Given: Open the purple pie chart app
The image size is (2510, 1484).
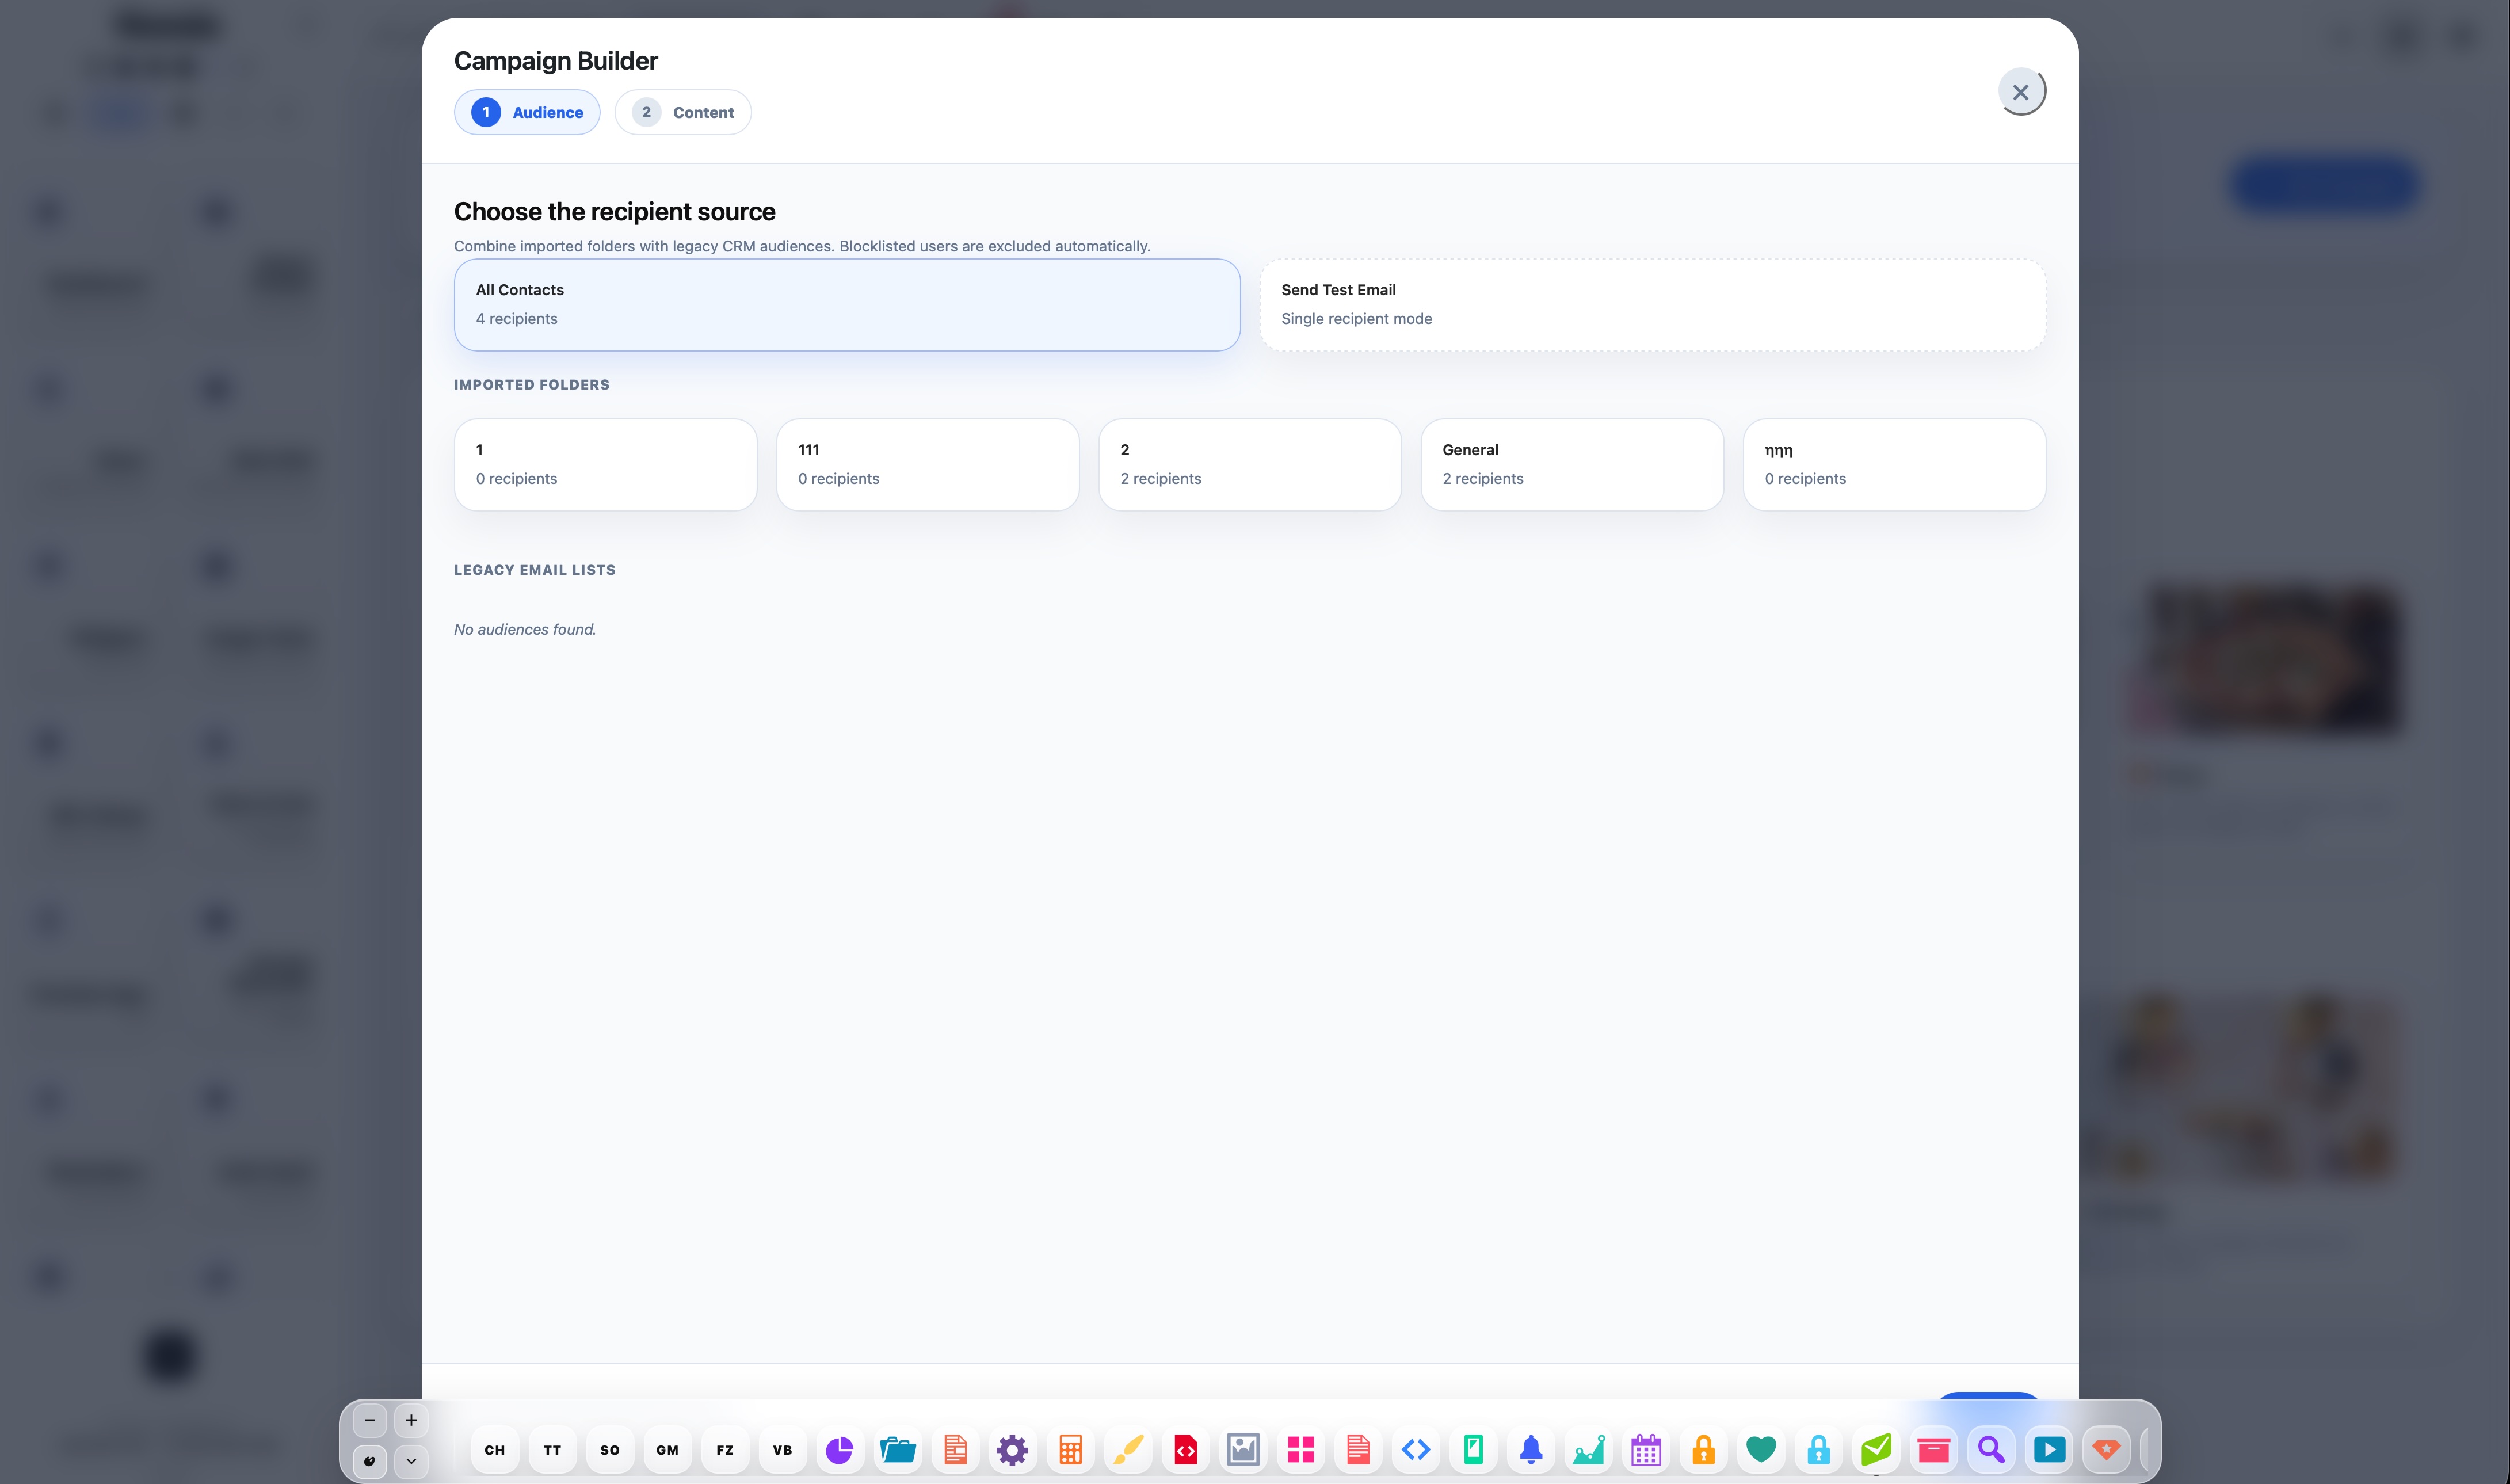Looking at the screenshot, I should [x=840, y=1449].
